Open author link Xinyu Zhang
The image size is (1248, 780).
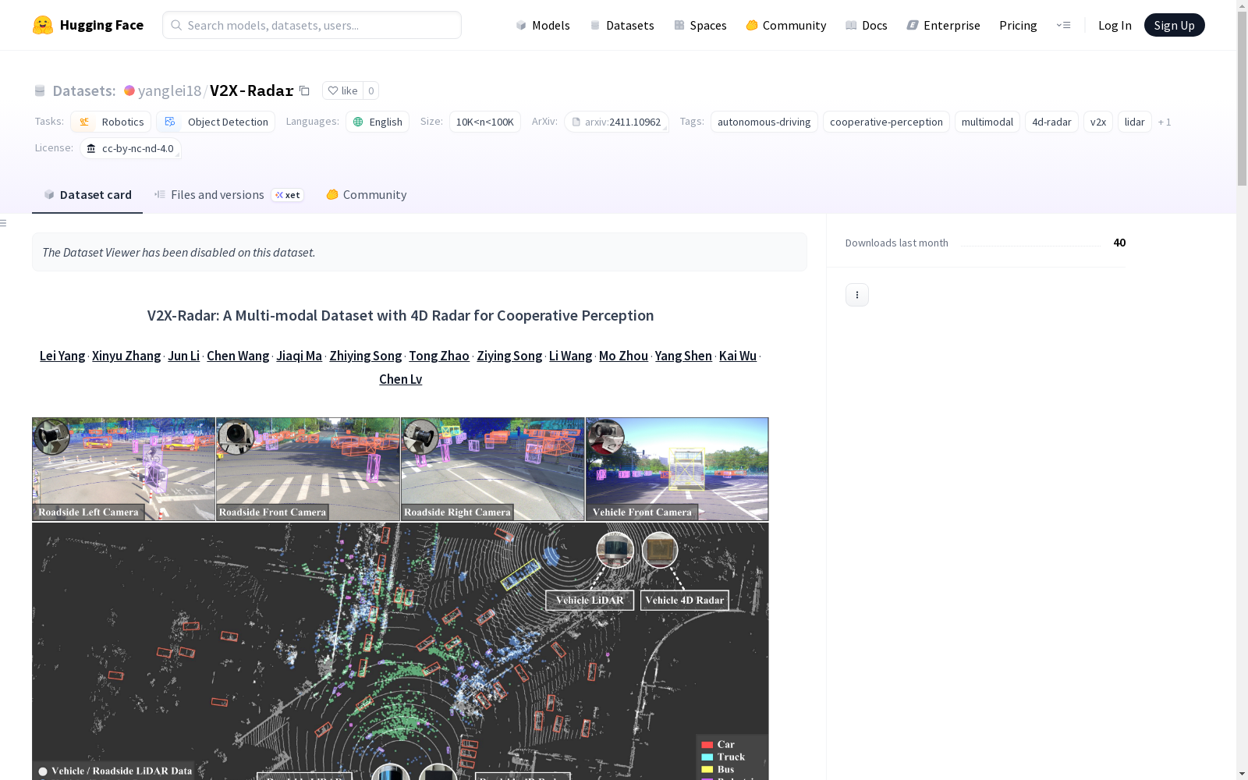click(126, 356)
